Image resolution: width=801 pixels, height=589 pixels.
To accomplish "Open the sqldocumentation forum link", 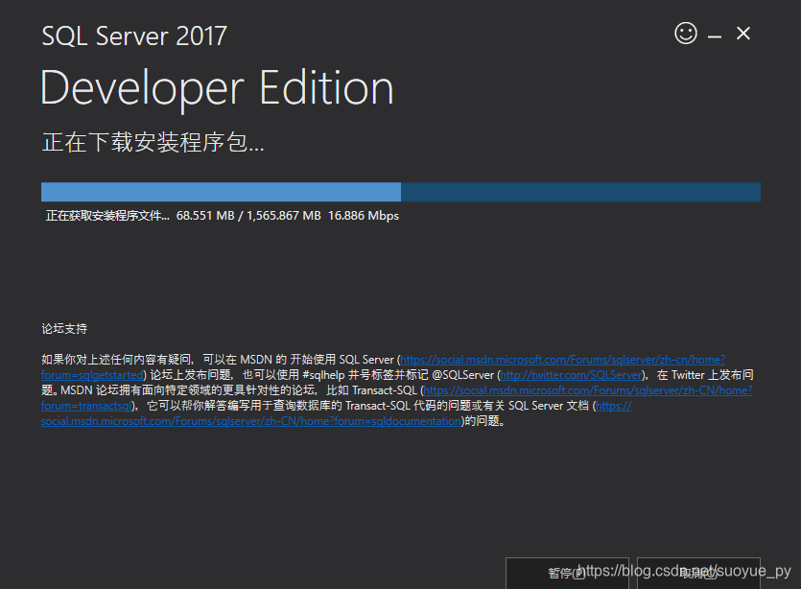I will pos(250,421).
